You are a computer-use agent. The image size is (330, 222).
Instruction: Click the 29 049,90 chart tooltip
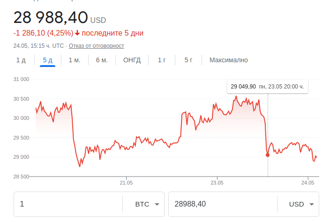(268, 87)
